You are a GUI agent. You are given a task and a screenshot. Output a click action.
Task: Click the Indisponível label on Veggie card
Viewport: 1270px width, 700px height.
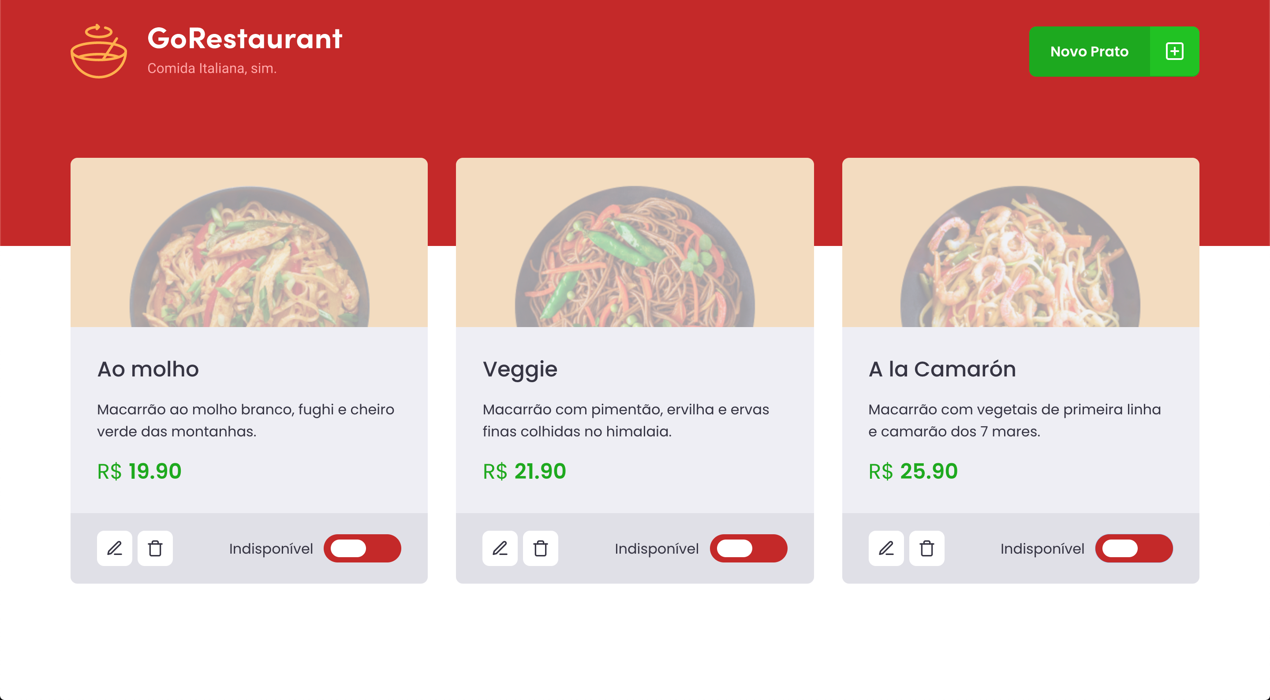pyautogui.click(x=657, y=548)
